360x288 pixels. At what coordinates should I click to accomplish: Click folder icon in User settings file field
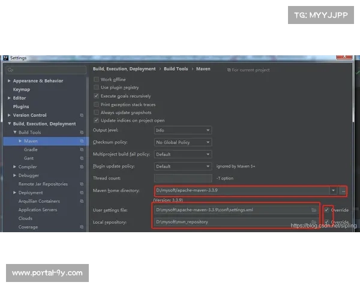click(x=314, y=210)
